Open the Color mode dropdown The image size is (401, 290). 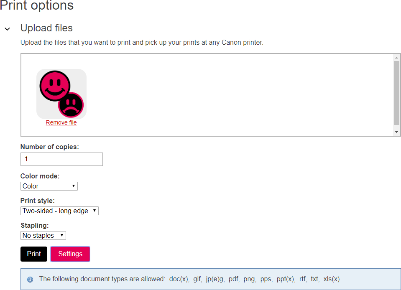(x=49, y=186)
